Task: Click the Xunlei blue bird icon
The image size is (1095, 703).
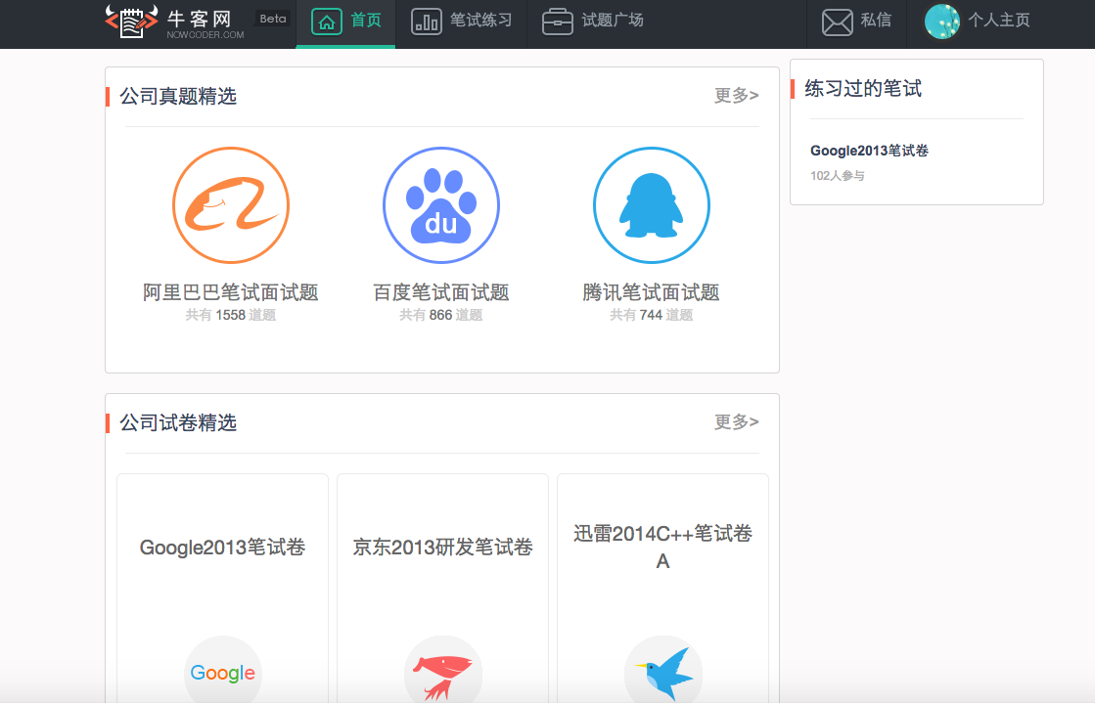Action: (663, 673)
